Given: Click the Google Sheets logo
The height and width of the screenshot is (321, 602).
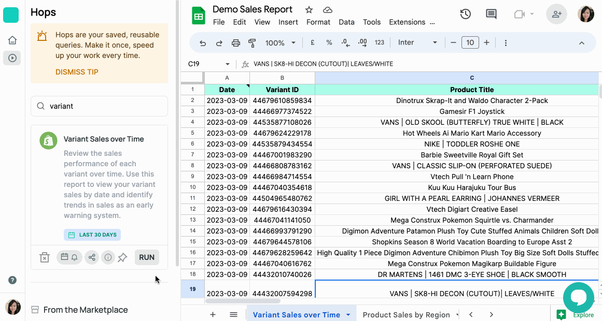Looking at the screenshot, I should coord(198,16).
